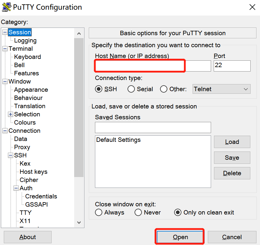The image size is (260, 245).
Task: Click the Open button to connect
Action: pos(180,237)
